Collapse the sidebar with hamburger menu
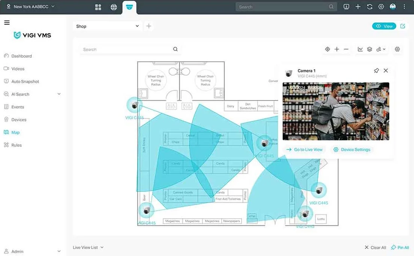This screenshot has width=414, height=256. coord(7,23)
